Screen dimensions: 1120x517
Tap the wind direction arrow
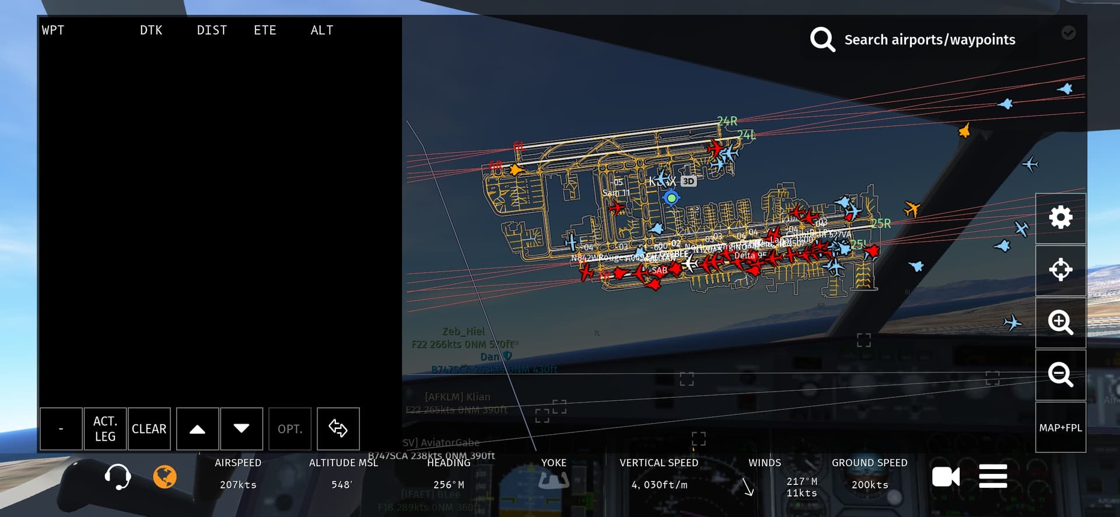pos(748,487)
